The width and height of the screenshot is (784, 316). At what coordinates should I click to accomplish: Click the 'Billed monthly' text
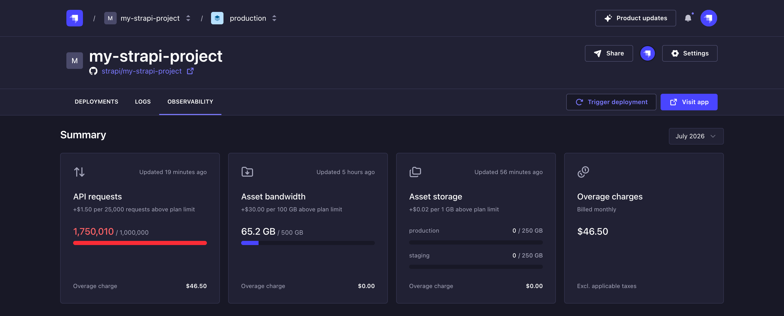click(x=597, y=210)
